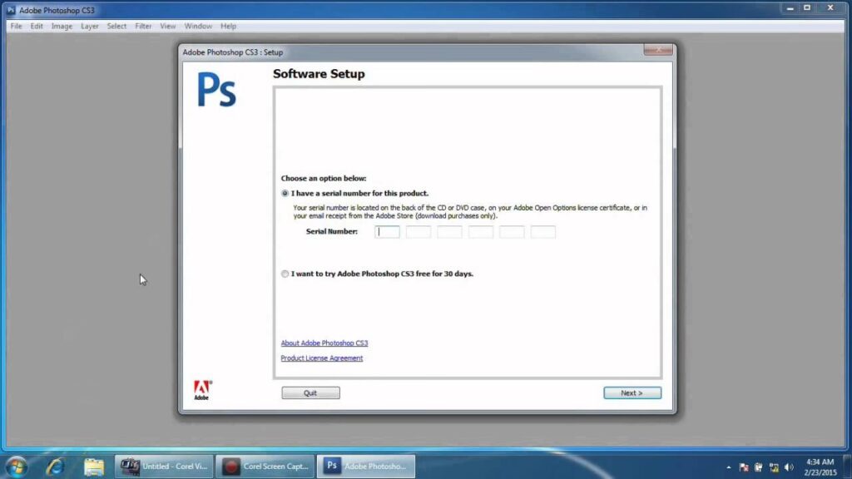The width and height of the screenshot is (852, 479).
Task: Open the About Adobe Photoshop CS3 link
Action: (324, 343)
